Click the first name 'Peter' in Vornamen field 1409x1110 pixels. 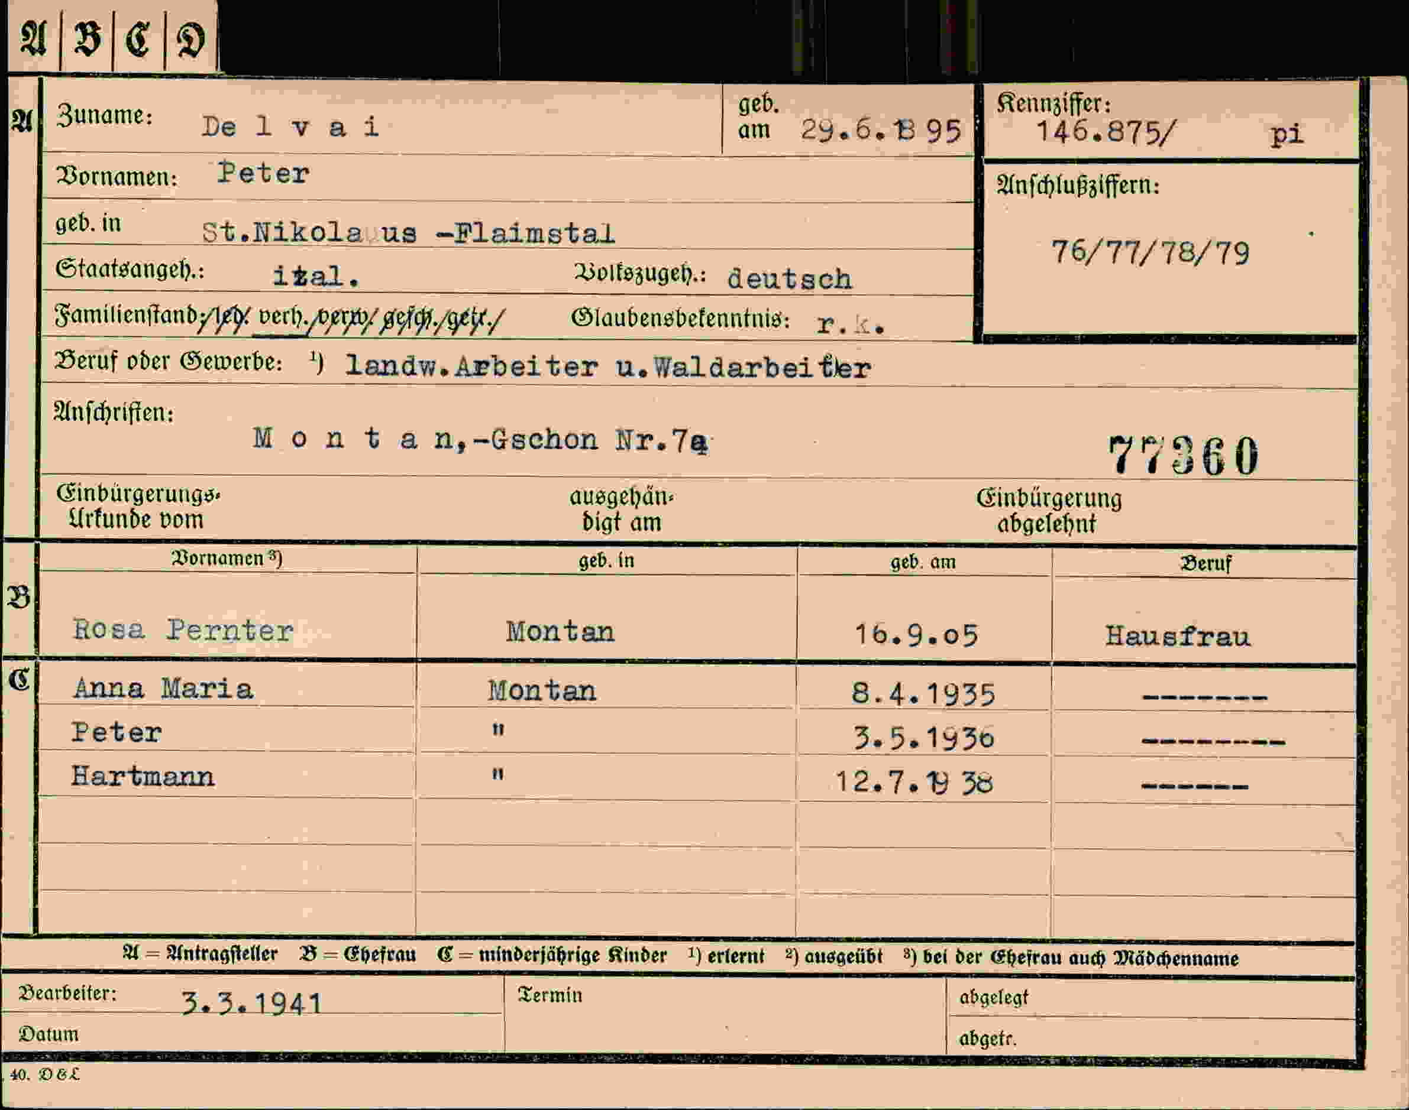[263, 174]
